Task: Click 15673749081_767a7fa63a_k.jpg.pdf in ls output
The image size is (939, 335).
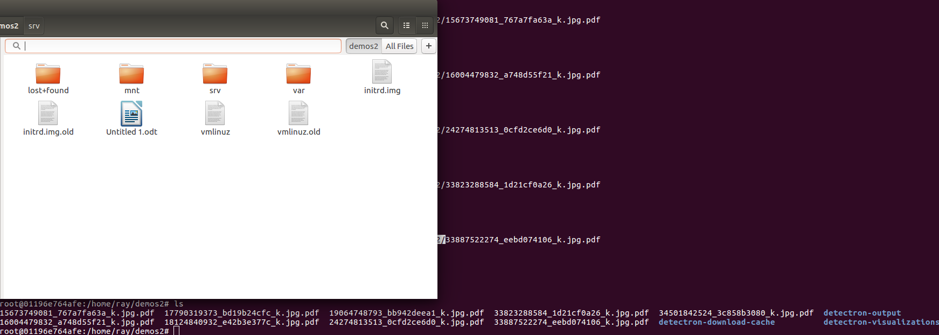Action: click(77, 313)
